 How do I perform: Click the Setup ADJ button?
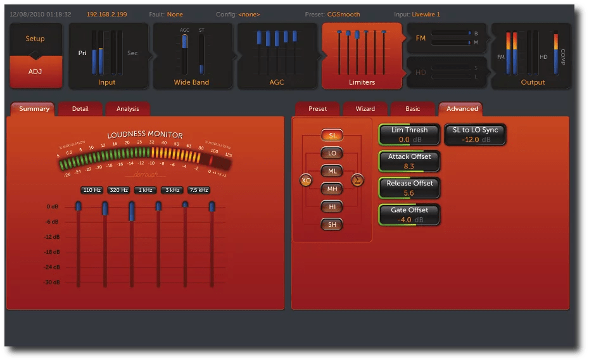click(x=35, y=56)
